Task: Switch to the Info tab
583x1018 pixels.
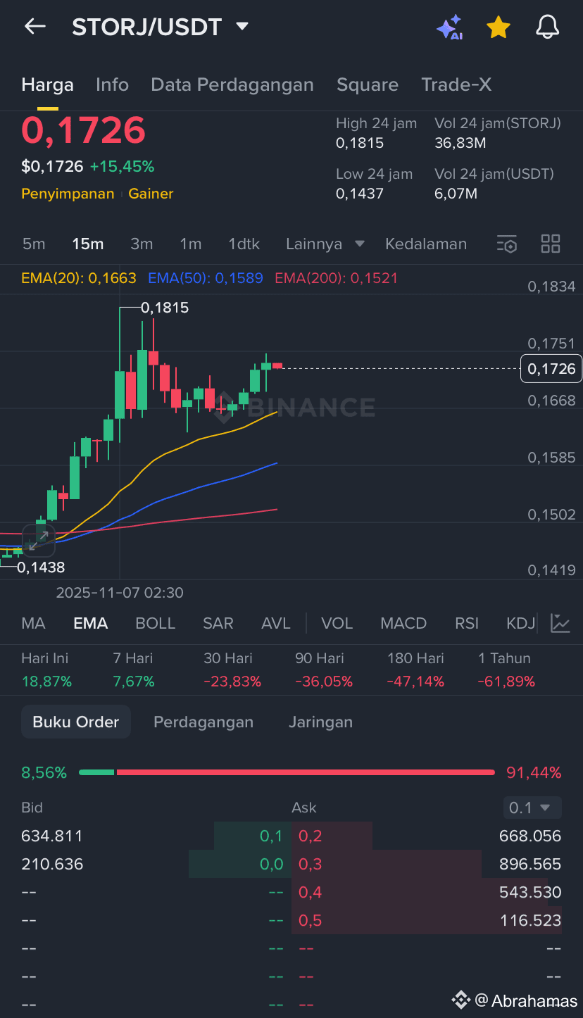Action: pyautogui.click(x=112, y=85)
